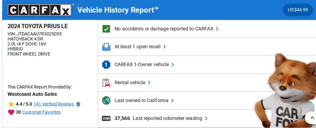The height and width of the screenshot is (128, 316).
Task: Open the Last owned in California row
Action: pos(144,101)
